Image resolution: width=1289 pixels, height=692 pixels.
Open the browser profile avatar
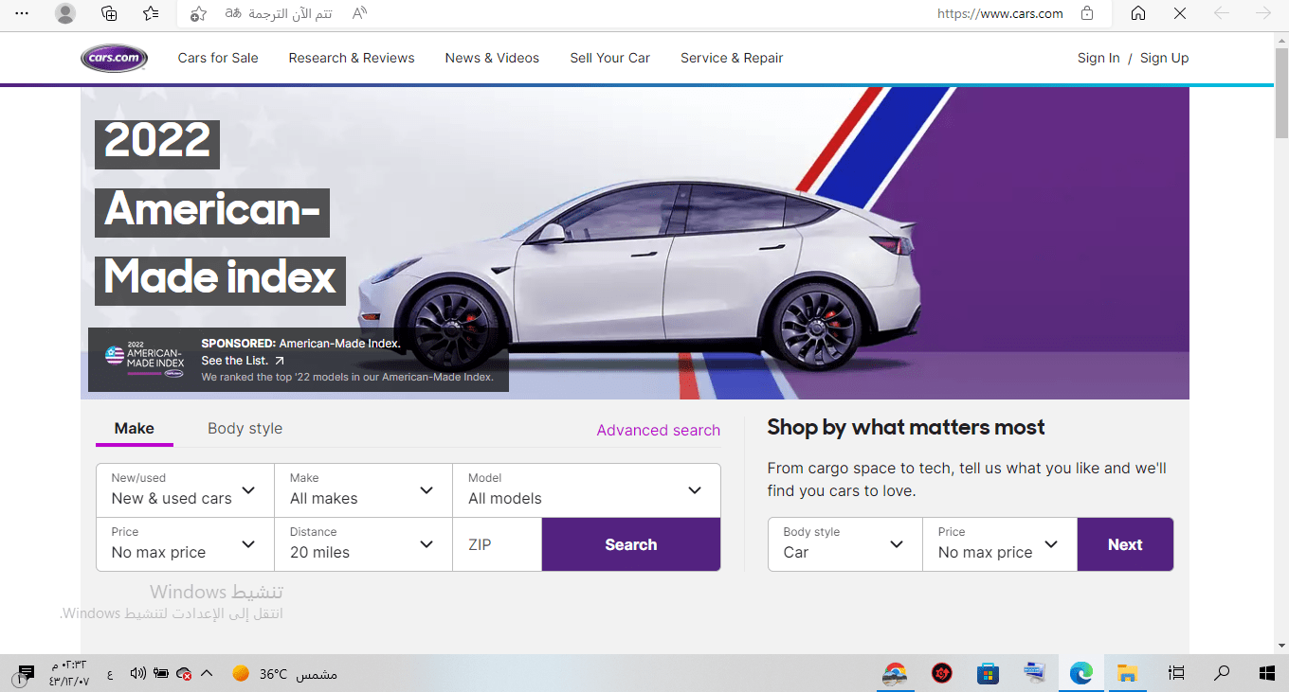pyautogui.click(x=65, y=13)
